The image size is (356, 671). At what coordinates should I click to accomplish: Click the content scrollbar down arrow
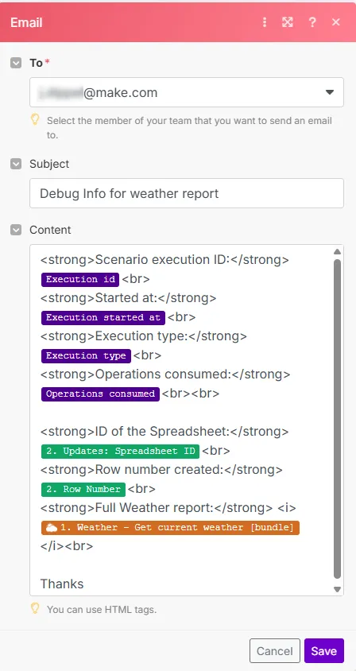tap(337, 590)
